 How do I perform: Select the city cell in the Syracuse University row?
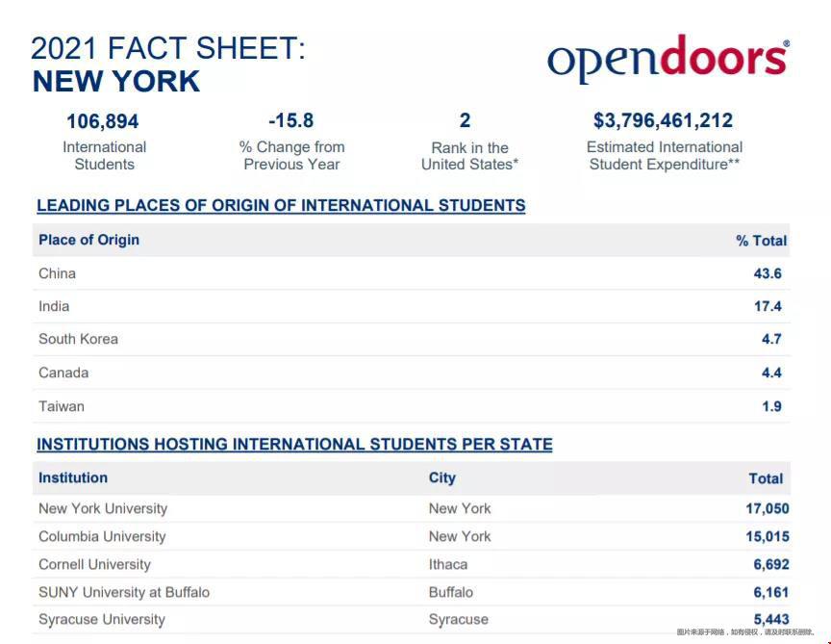click(459, 620)
